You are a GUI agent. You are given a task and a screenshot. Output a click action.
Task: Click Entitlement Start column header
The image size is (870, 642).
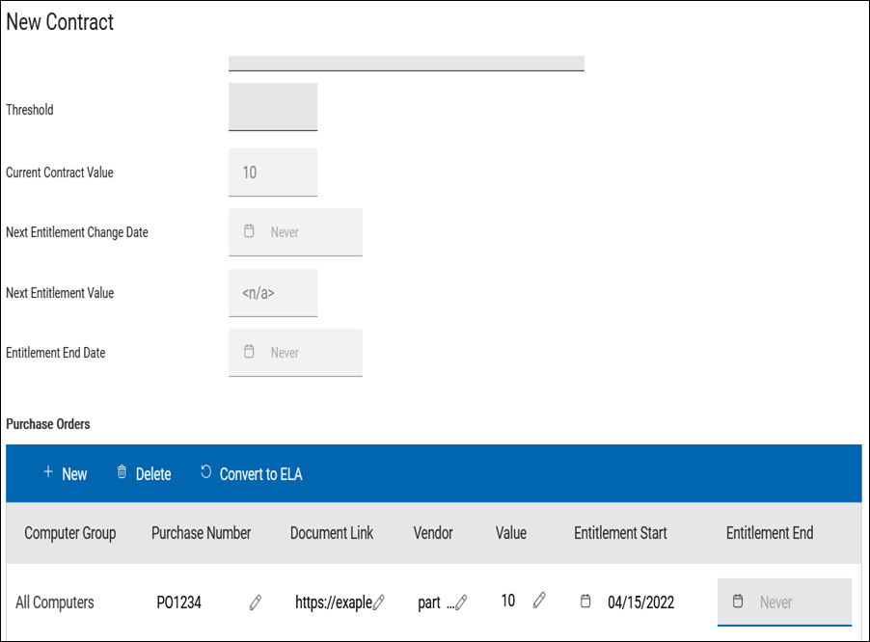pos(620,533)
